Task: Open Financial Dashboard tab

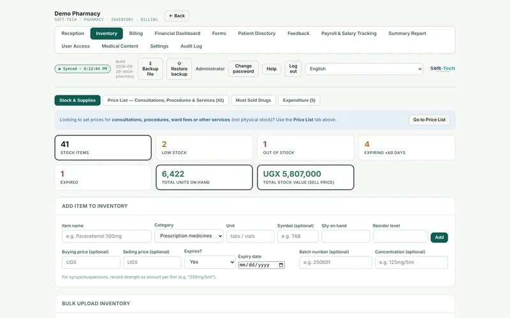Action: 177,34
